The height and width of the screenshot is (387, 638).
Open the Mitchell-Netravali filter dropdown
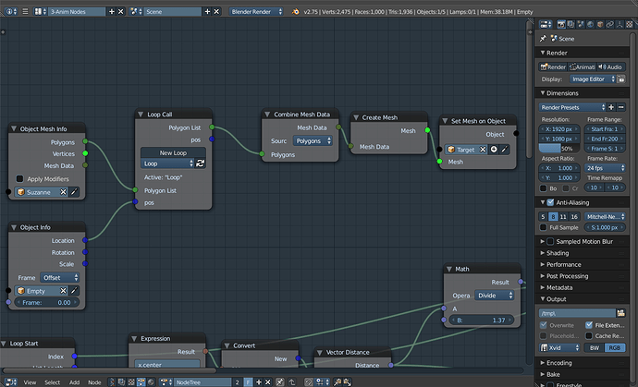[x=605, y=217]
